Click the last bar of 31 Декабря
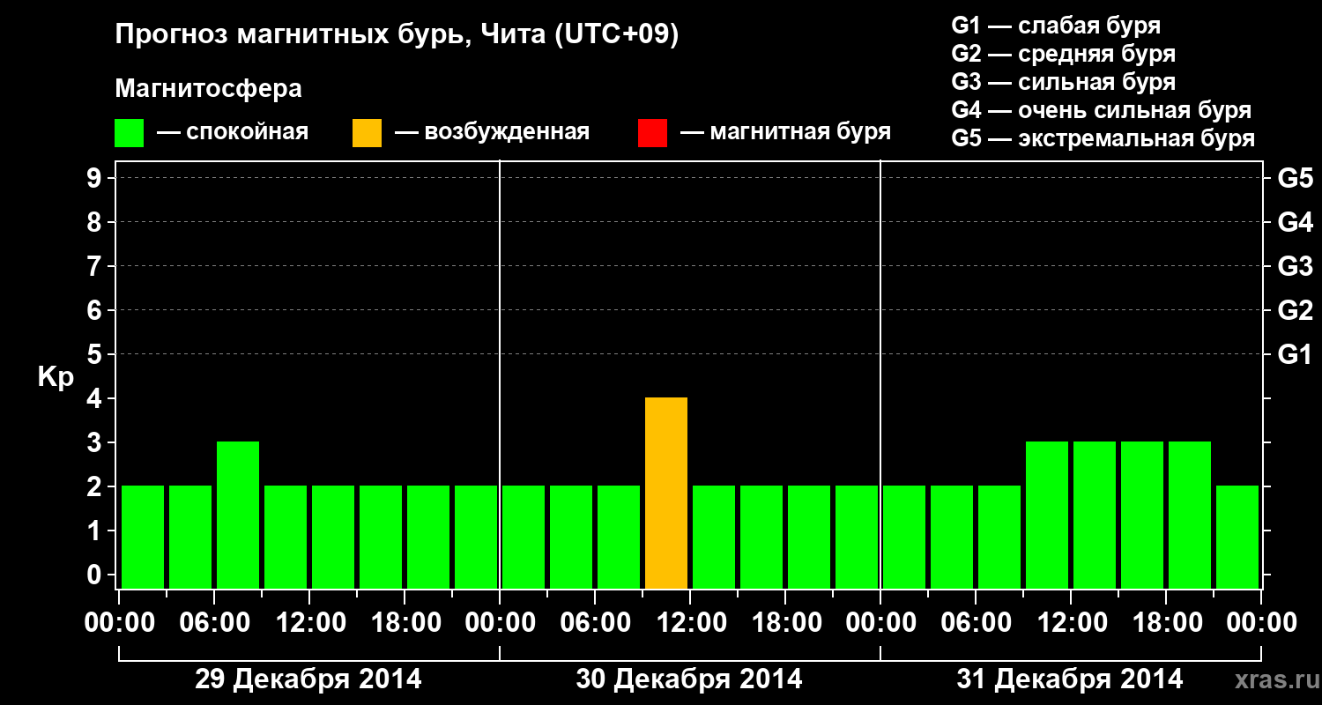 pos(1237,538)
